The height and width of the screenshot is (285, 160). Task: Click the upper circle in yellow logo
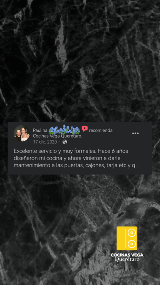click(x=132, y=233)
